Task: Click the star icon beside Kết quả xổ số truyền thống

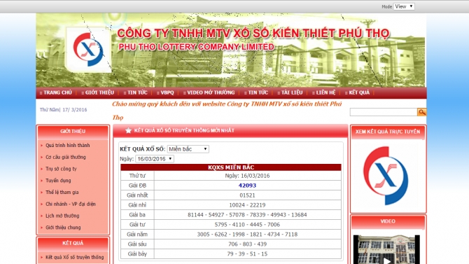Action: (128, 130)
